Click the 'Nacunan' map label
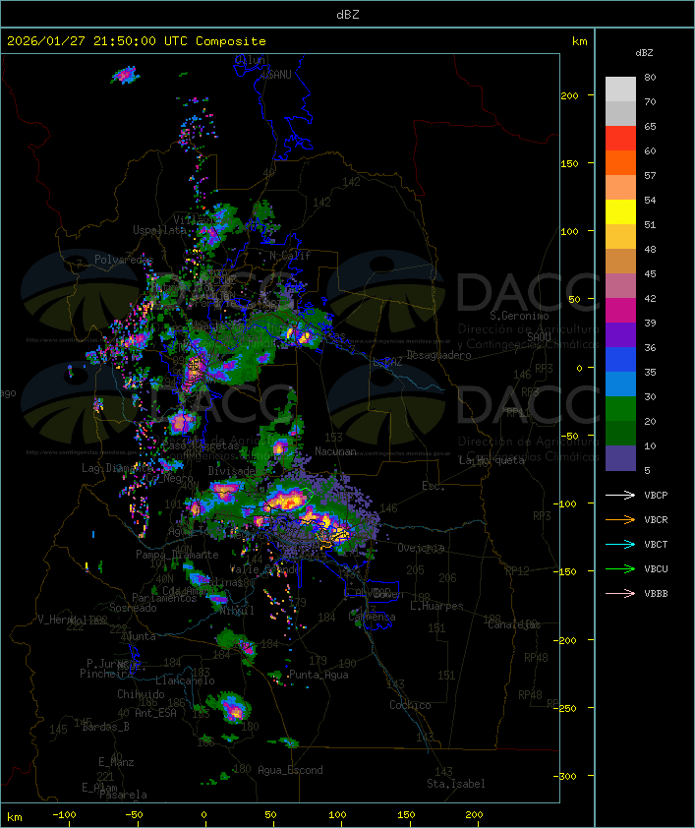Image resolution: width=695 pixels, height=828 pixels. click(x=335, y=451)
